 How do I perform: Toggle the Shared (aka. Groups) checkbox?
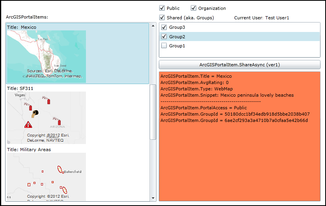pos(162,17)
